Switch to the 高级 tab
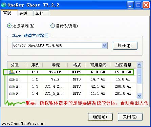The width and height of the screenshot is (151, 127). (25, 13)
